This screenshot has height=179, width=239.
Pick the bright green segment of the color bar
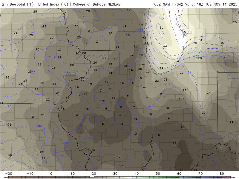[x=160, y=177]
